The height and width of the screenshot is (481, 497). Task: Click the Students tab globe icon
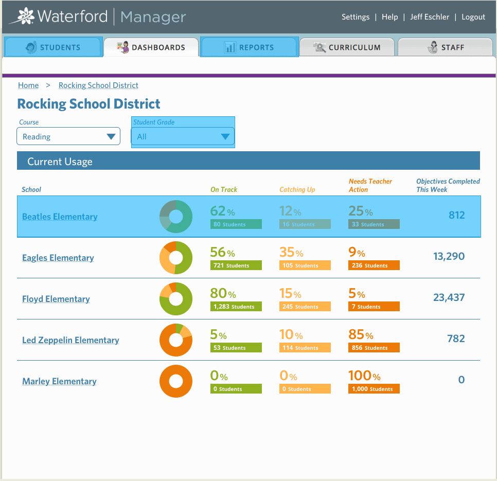(x=31, y=47)
